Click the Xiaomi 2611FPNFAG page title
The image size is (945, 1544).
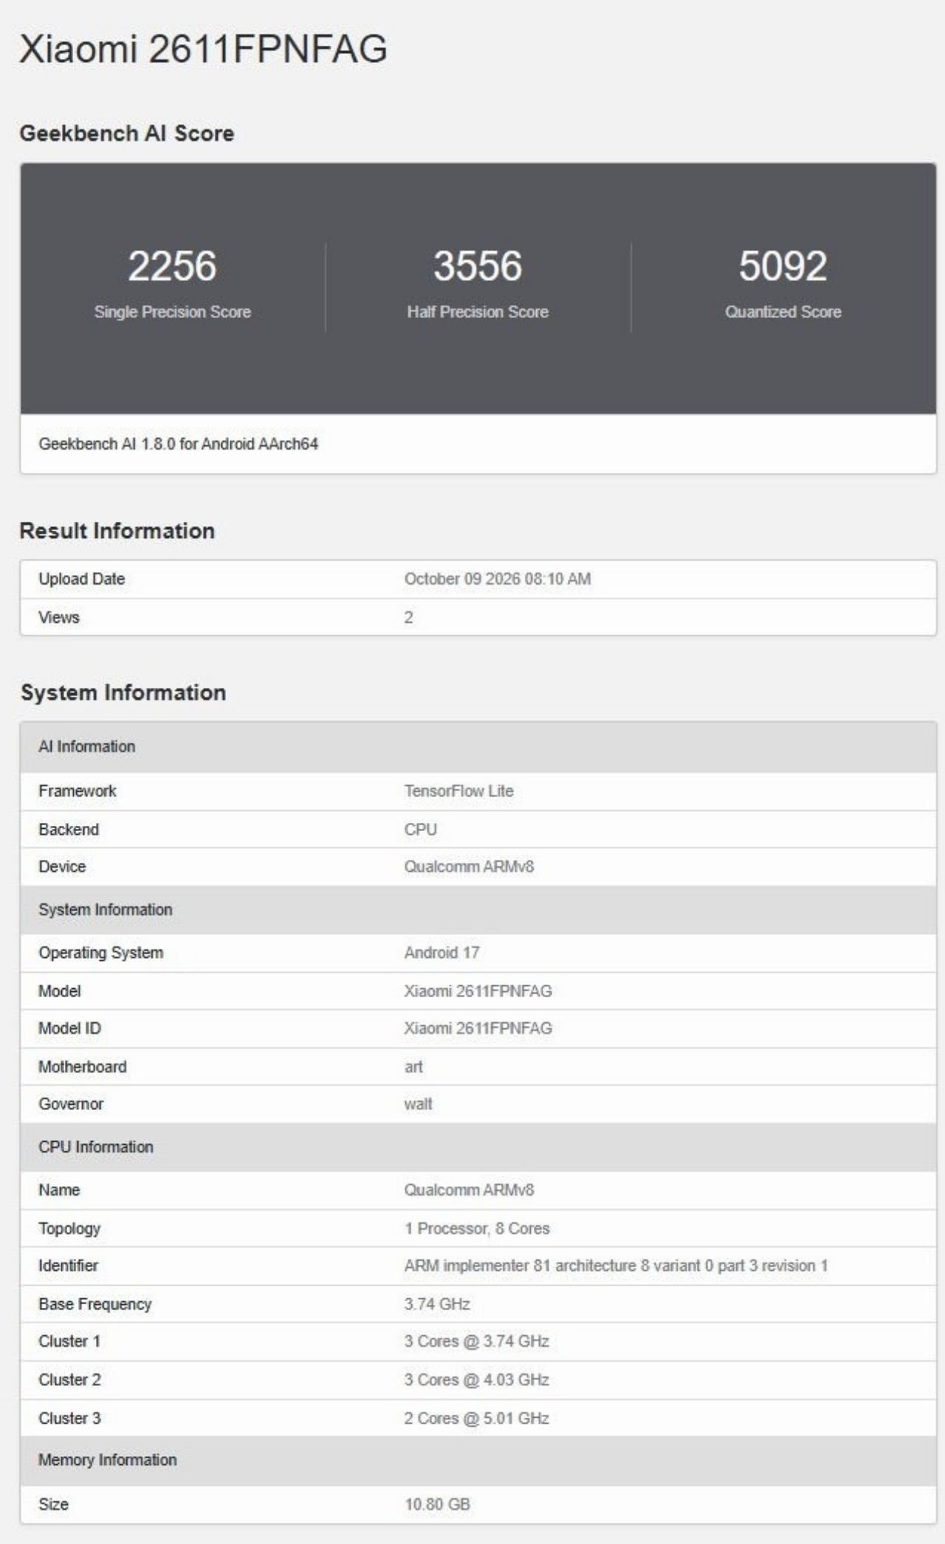(x=203, y=49)
